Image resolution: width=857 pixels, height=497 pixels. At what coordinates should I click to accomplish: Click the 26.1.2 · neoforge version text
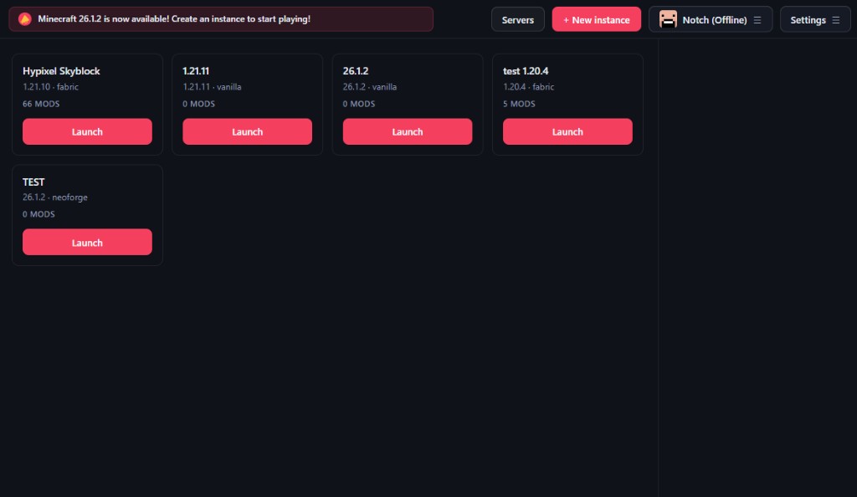tap(54, 197)
